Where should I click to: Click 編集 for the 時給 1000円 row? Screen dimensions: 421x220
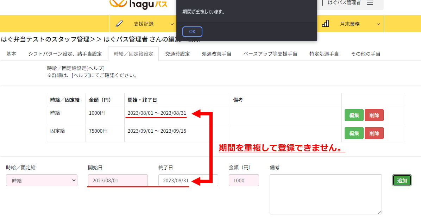(x=354, y=115)
